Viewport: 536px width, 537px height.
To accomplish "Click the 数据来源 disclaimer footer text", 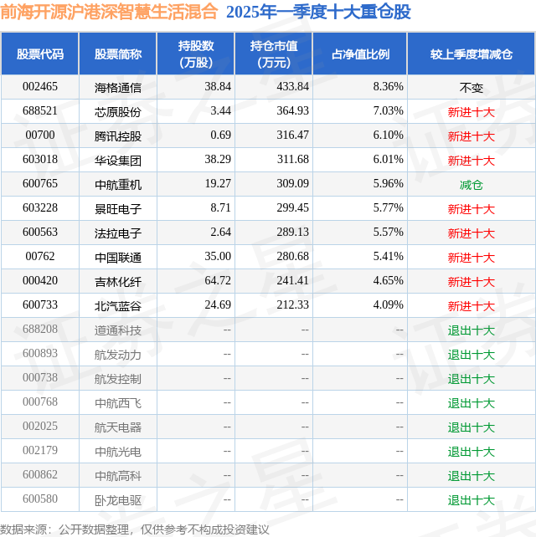I will [x=135, y=529].
